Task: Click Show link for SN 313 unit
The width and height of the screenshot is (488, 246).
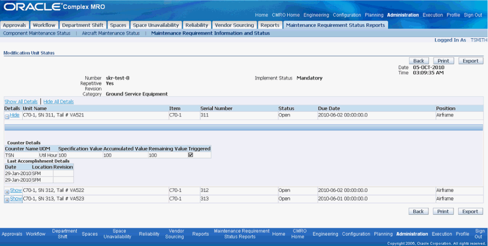Action: pyautogui.click(x=16, y=198)
